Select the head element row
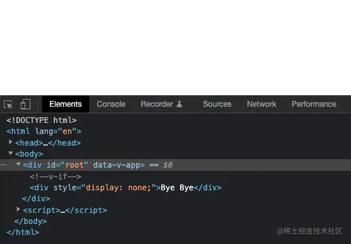351x244 pixels. point(48,143)
